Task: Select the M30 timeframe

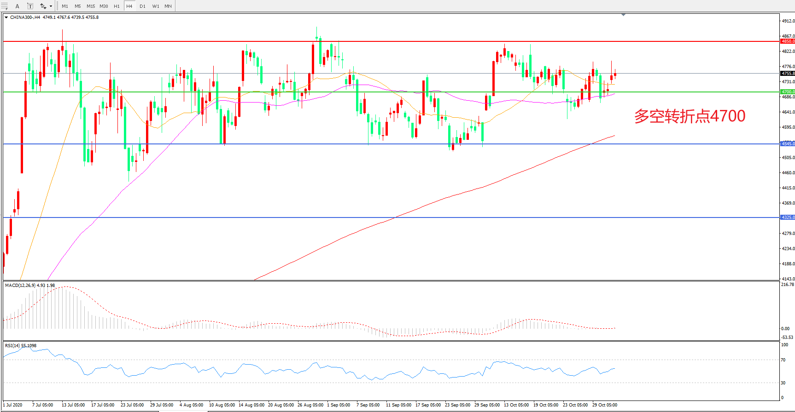Action: pos(104,6)
